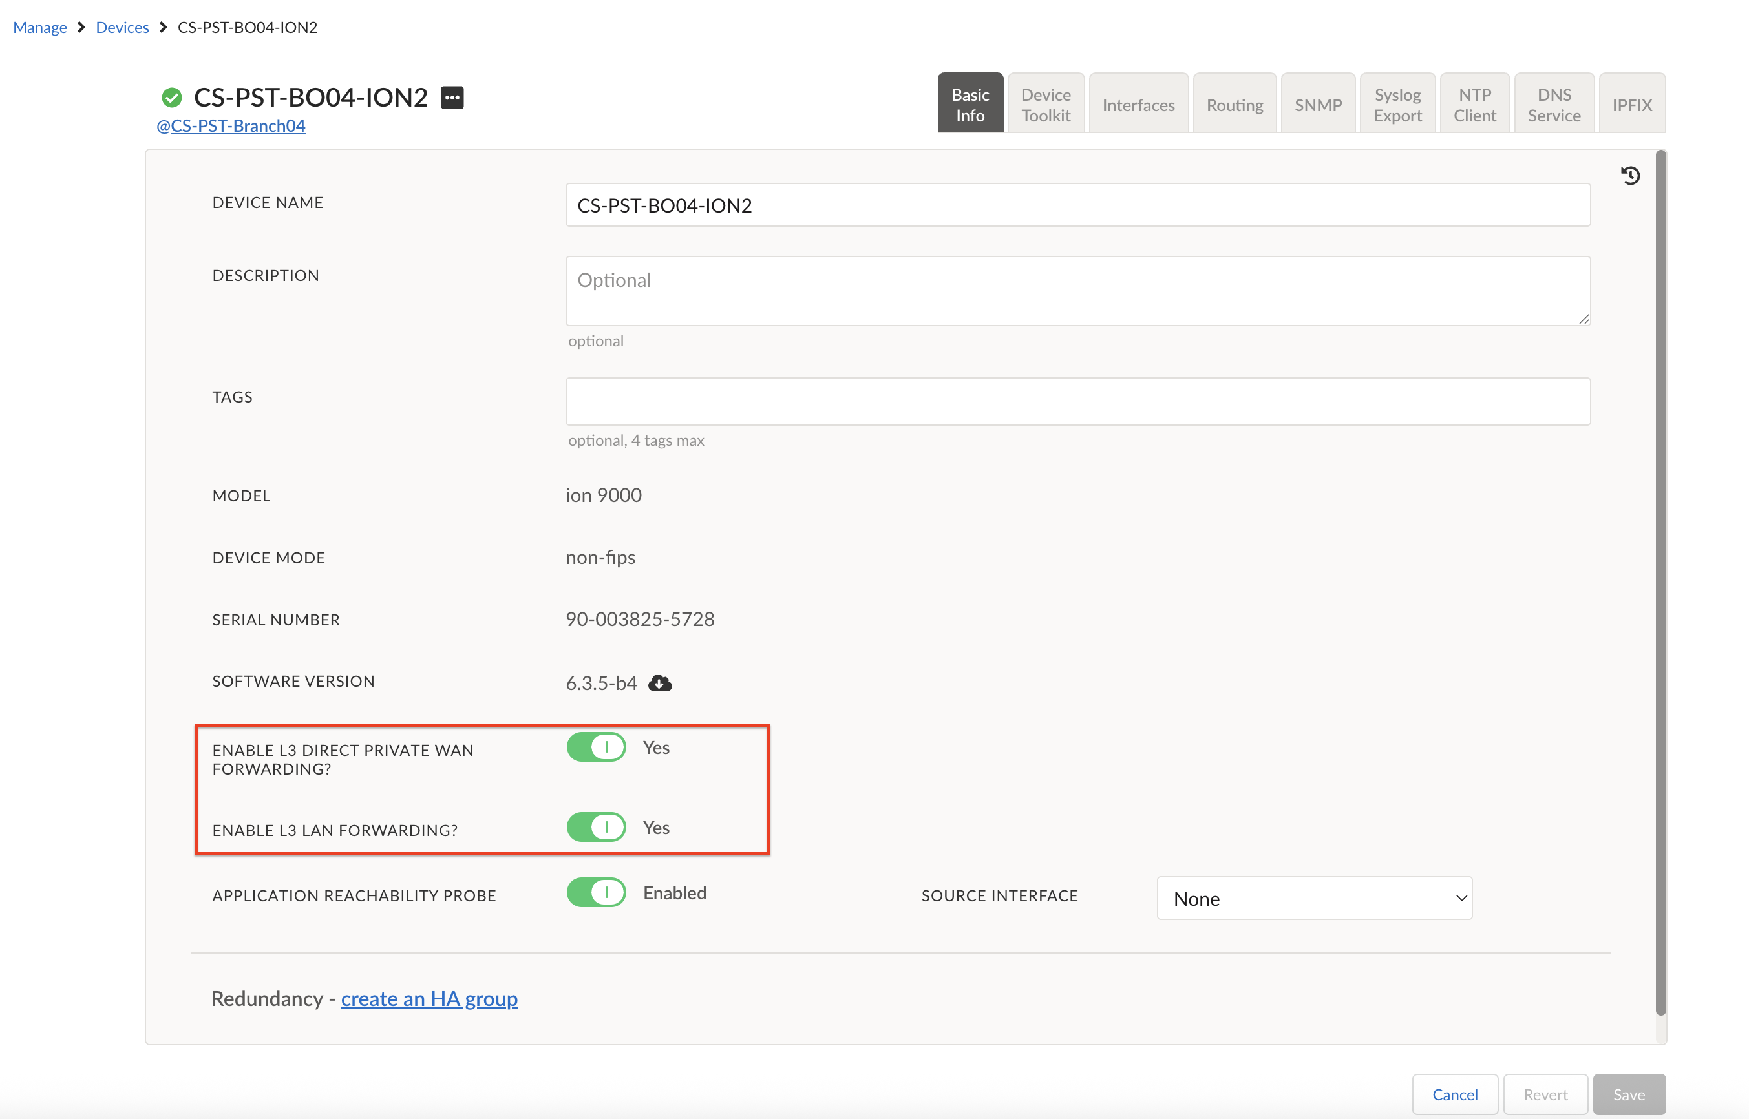Screen dimensions: 1749x1119
Task: Click the history clock icon
Action: point(1630,175)
